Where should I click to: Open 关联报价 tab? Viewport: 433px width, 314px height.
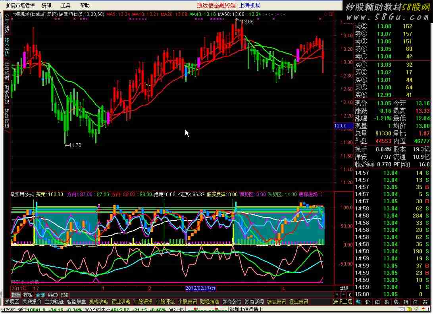32,302
